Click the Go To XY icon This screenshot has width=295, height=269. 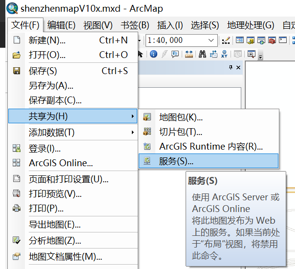tap(224, 54)
